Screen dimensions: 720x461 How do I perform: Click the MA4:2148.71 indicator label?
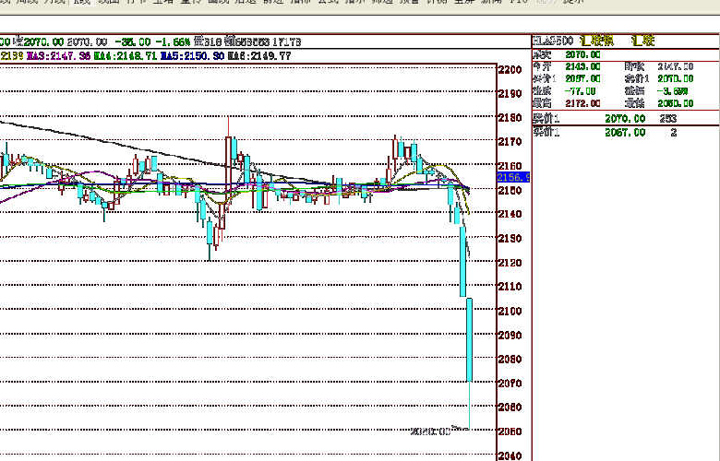pos(126,56)
